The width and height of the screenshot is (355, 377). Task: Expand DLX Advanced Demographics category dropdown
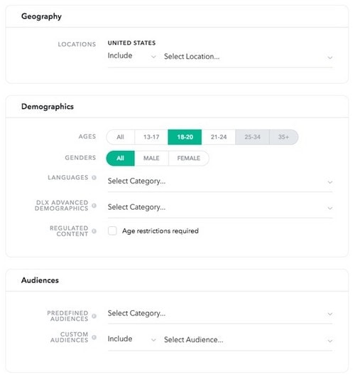[x=220, y=207]
